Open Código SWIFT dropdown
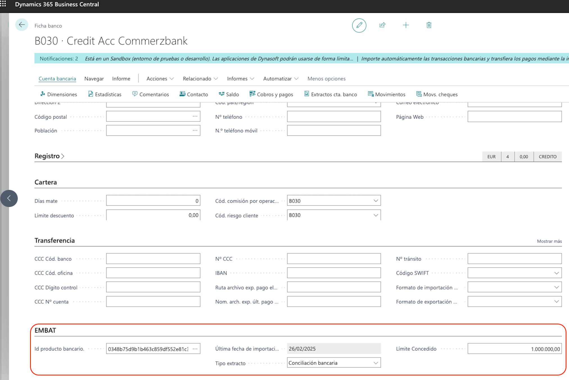 (x=556, y=273)
